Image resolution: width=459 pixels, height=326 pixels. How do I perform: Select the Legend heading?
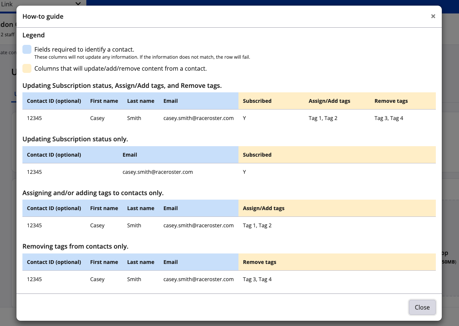click(34, 35)
